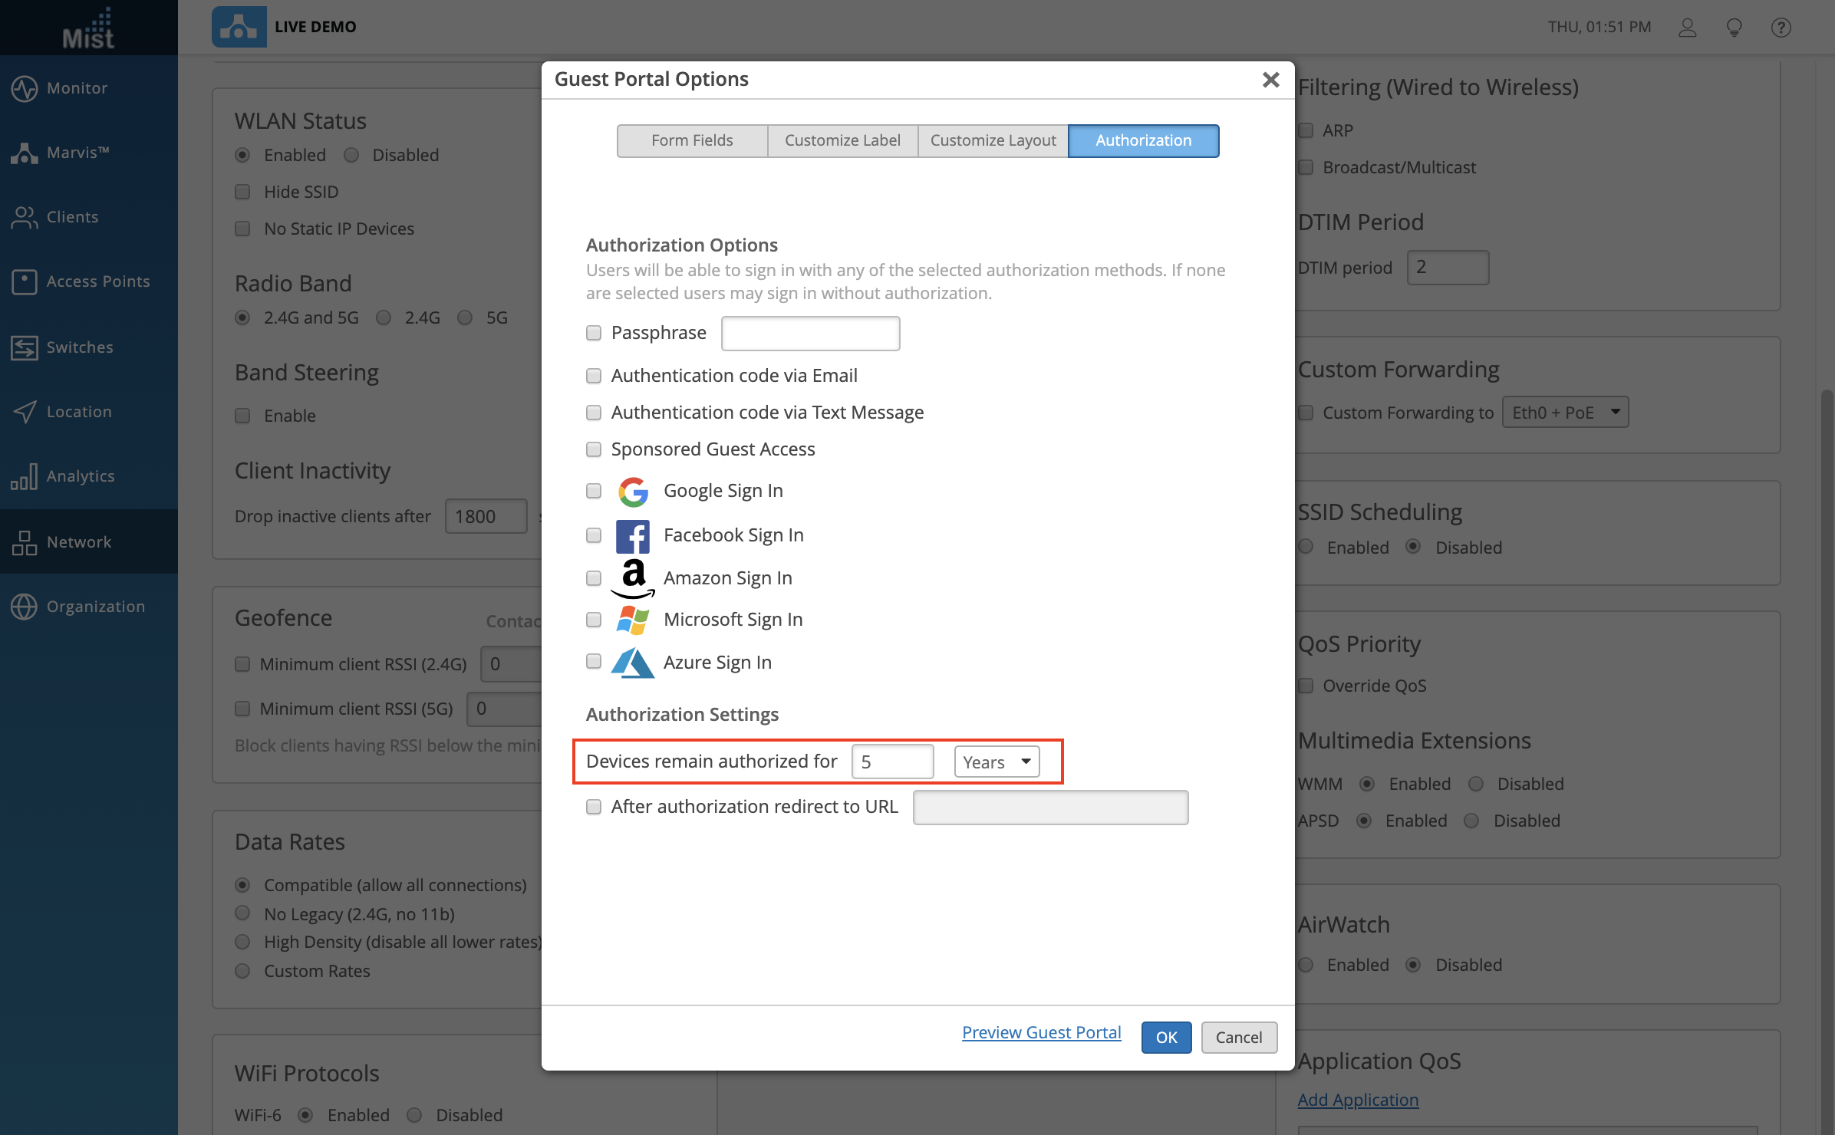Screen dimensions: 1835x1135
Task: Cancel the Guest Portal Options dialog
Action: [1238, 1037]
